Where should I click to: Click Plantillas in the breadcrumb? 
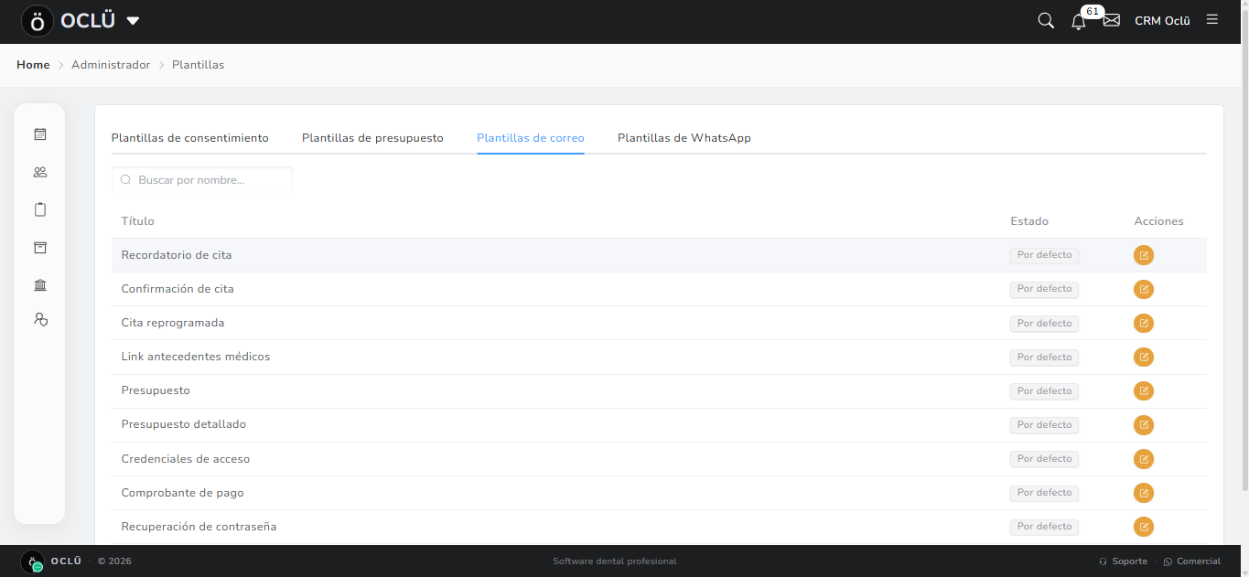tap(198, 65)
